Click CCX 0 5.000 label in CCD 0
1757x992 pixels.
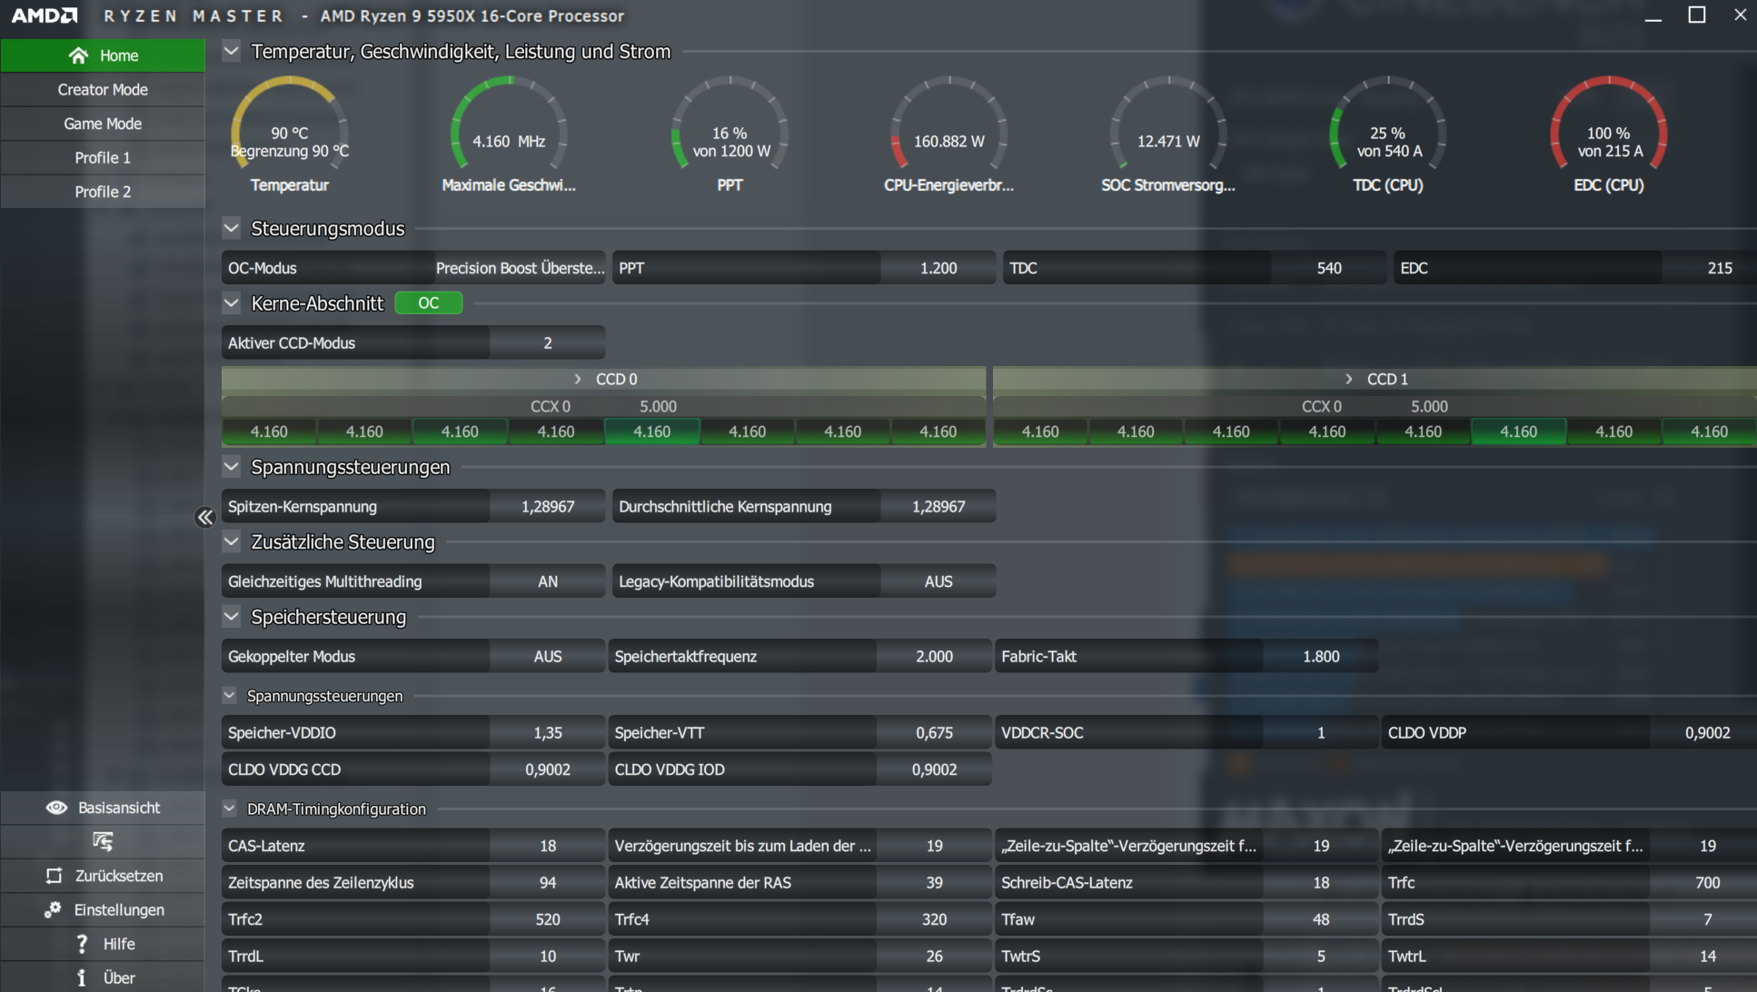click(x=603, y=406)
